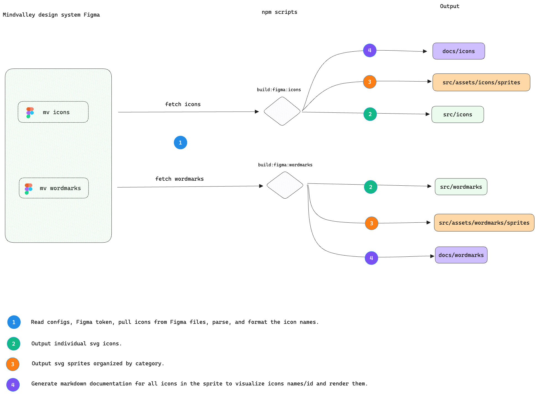The width and height of the screenshot is (537, 394).
Task: Select green 2 circle leading to src/wordmarks
Action: point(371,187)
